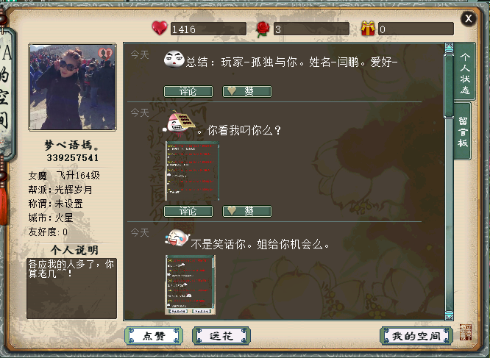Comment on first post via 评论

click(188, 91)
